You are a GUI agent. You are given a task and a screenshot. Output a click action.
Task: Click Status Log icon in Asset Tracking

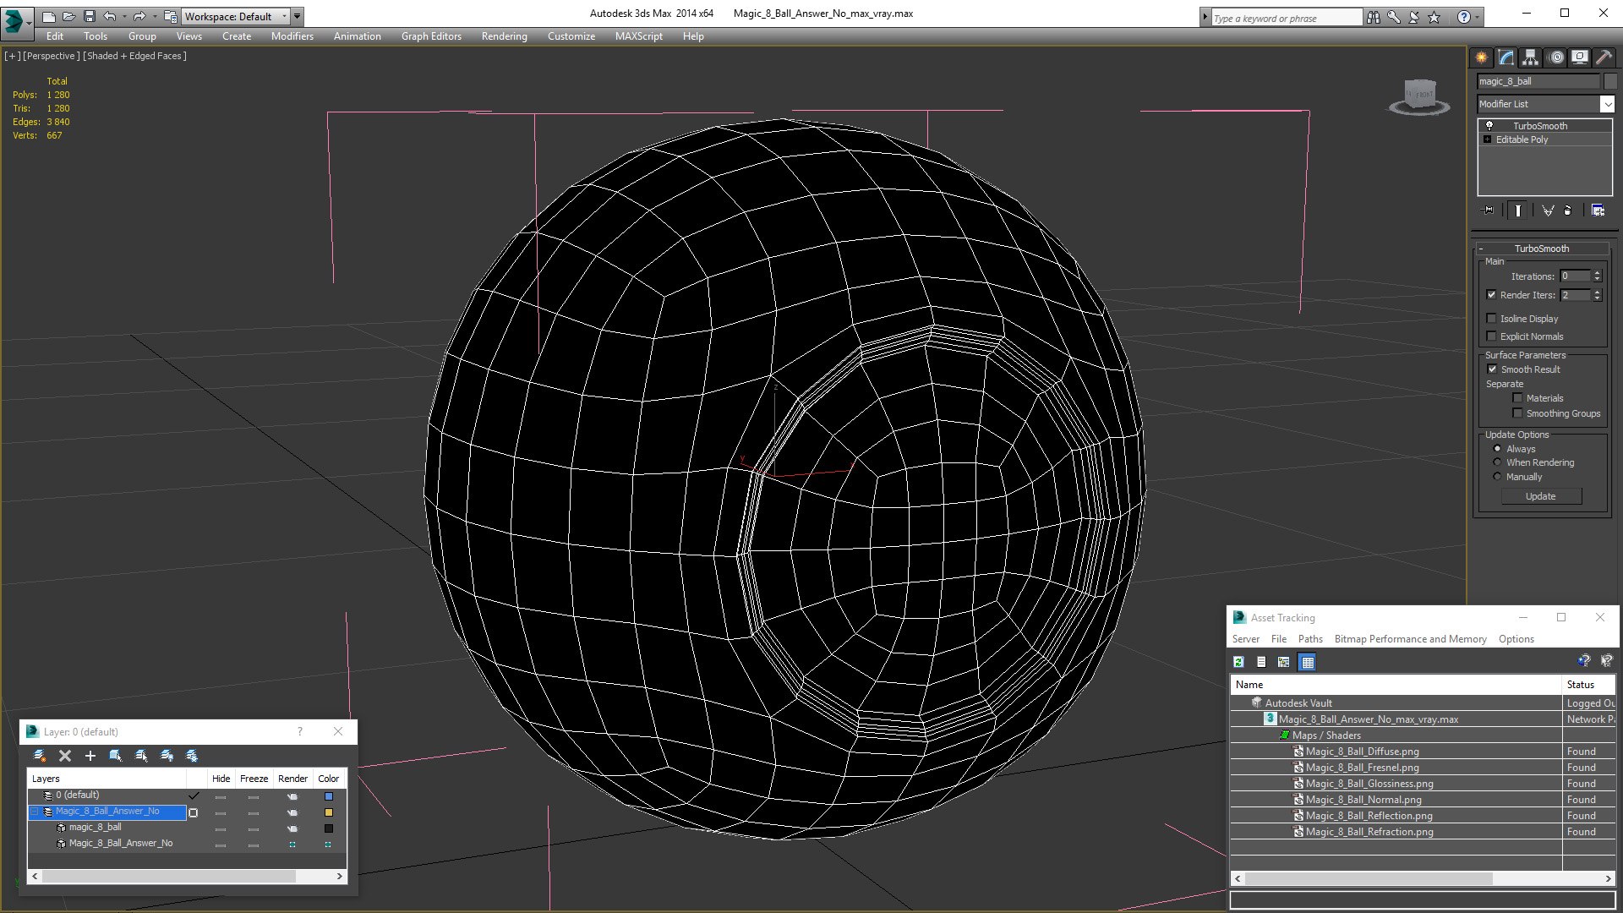pos(1261,662)
